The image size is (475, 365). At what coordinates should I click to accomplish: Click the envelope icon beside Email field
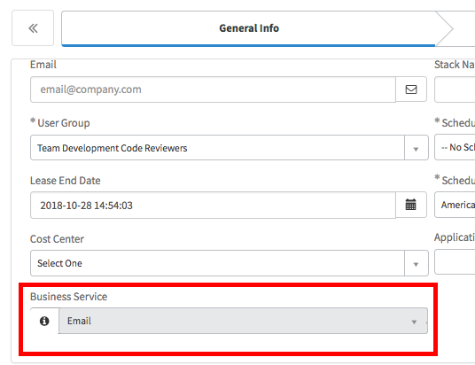411,89
